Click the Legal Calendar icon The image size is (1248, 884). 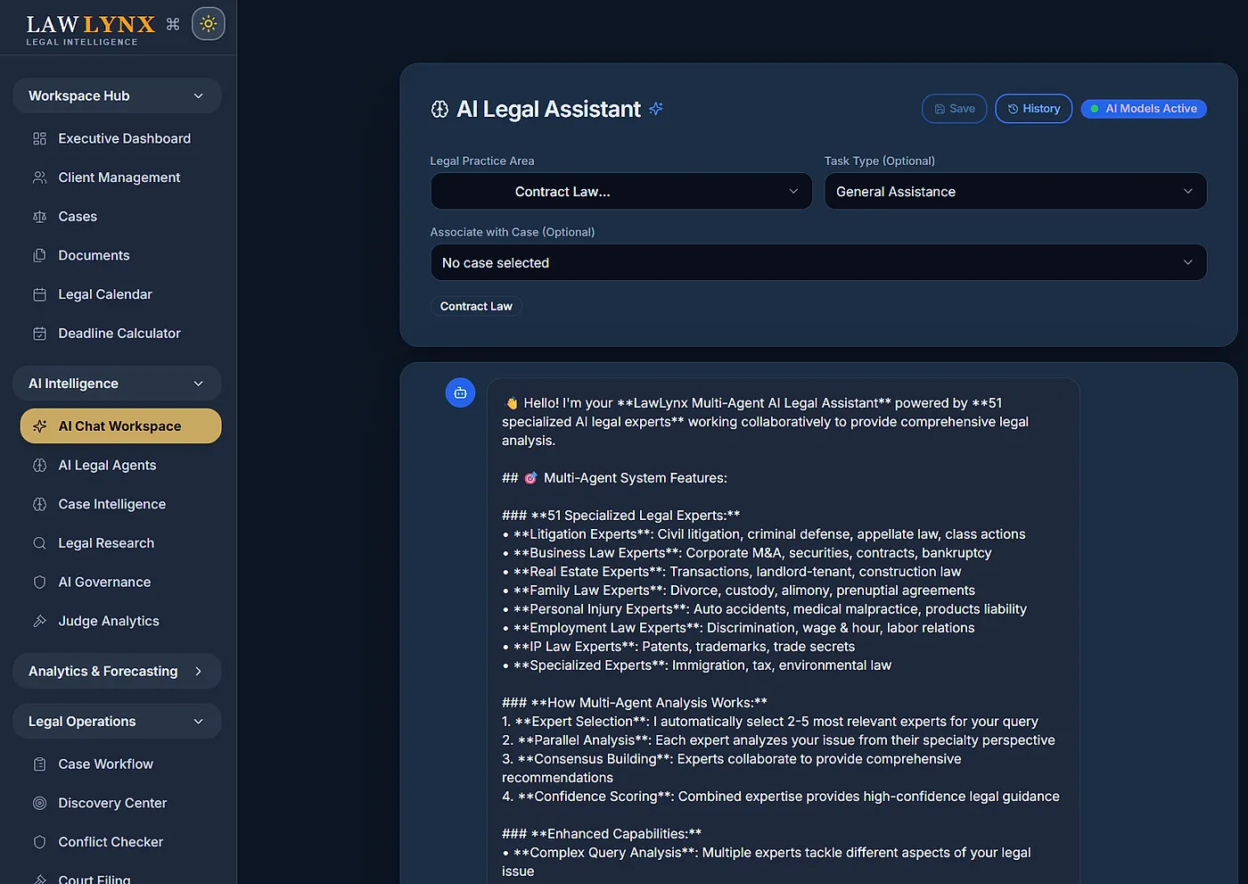pos(39,294)
